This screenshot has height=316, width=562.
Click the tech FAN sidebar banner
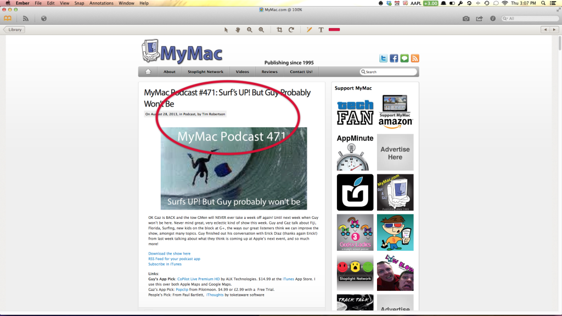(355, 112)
